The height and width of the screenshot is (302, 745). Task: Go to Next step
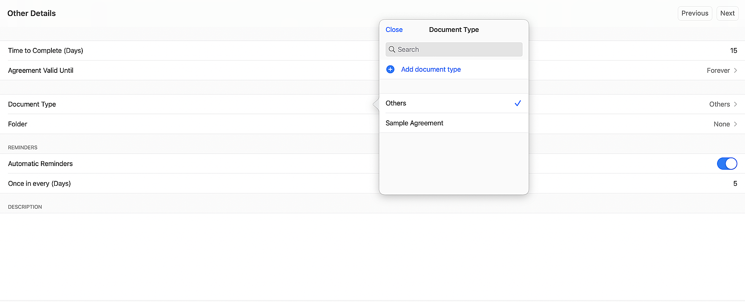(x=727, y=13)
